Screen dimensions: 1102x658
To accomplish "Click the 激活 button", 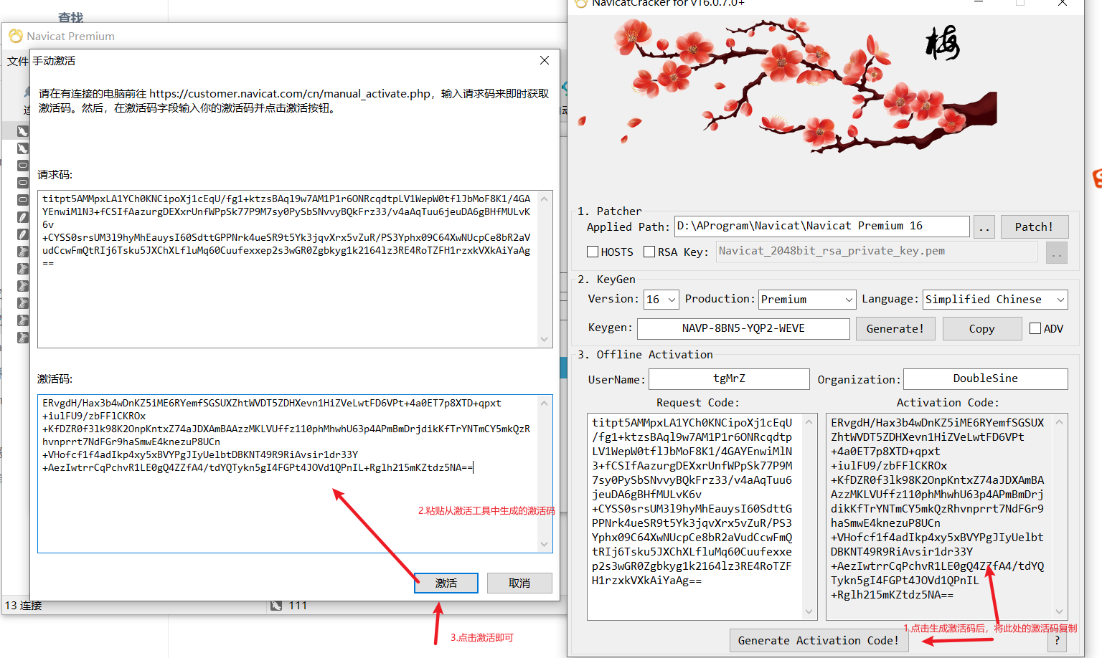I will (x=446, y=583).
